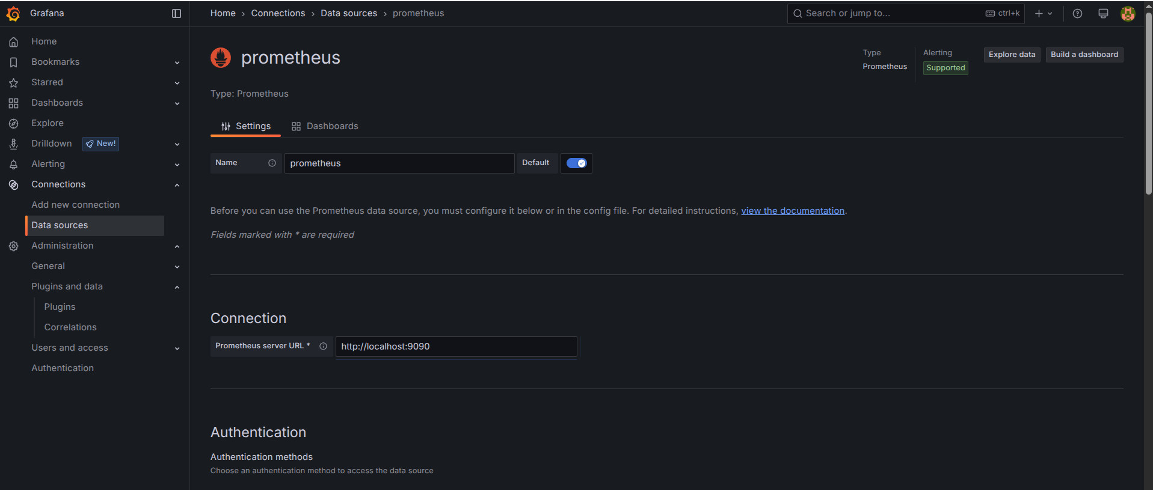
Task: Click the Dashboards tab grid icon
Action: (296, 126)
